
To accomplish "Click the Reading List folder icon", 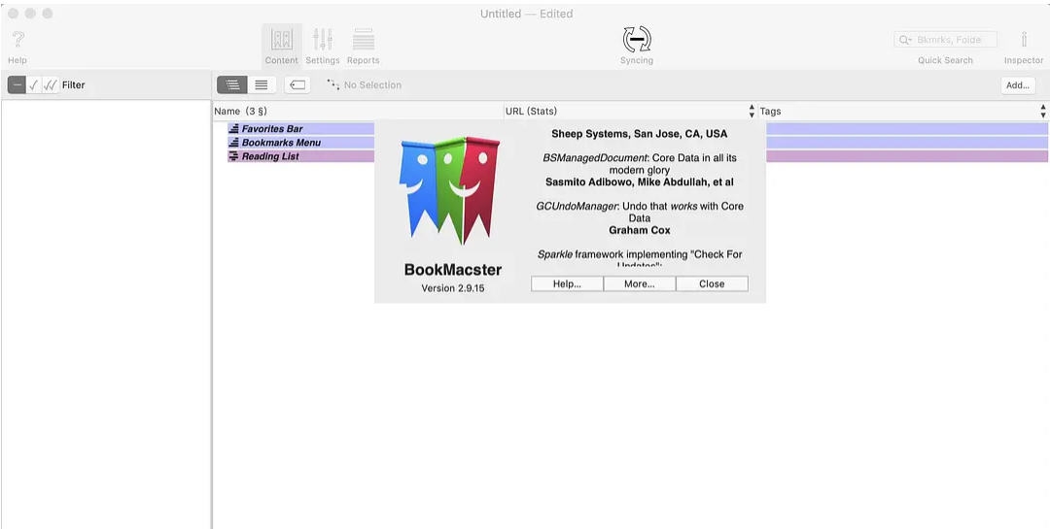I will [233, 156].
